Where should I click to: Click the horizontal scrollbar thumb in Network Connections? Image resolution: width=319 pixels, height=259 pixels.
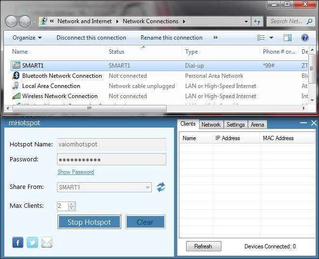(89, 108)
